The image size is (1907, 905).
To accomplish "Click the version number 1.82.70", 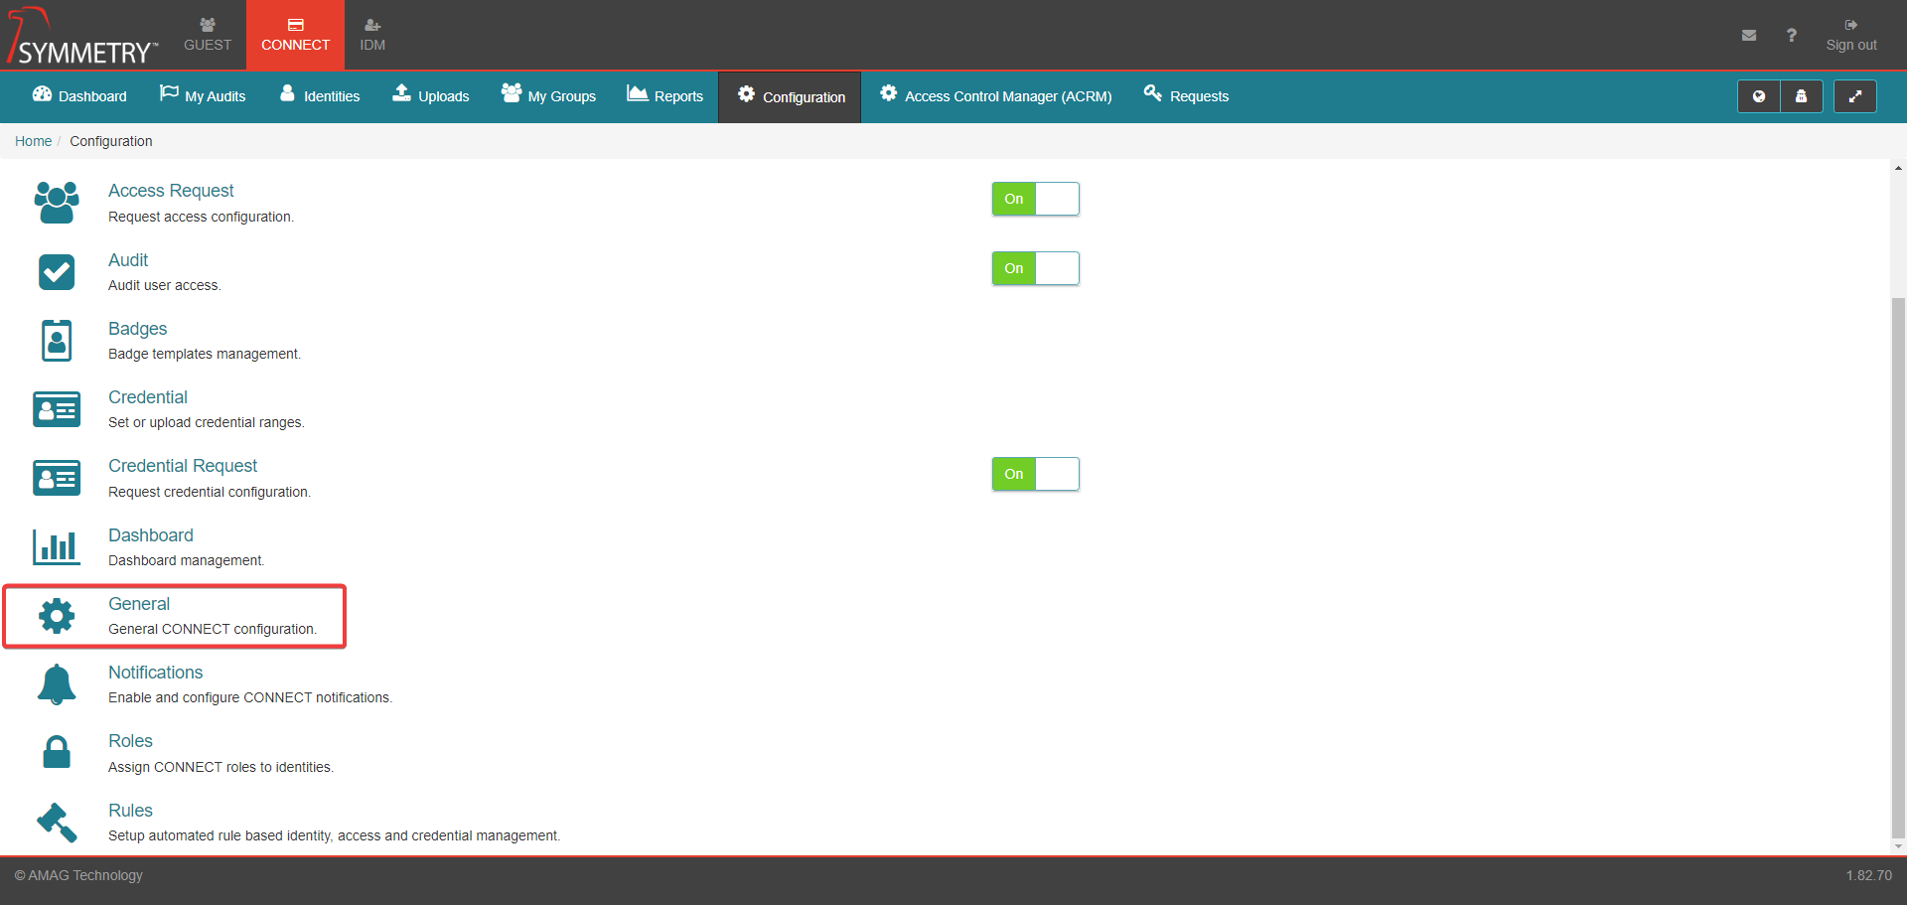I will [1868, 875].
